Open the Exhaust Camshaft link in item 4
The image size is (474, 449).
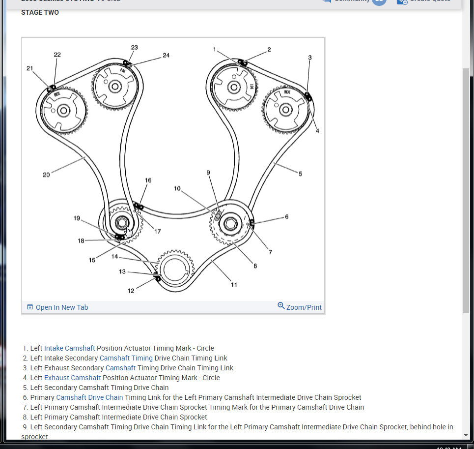73,378
